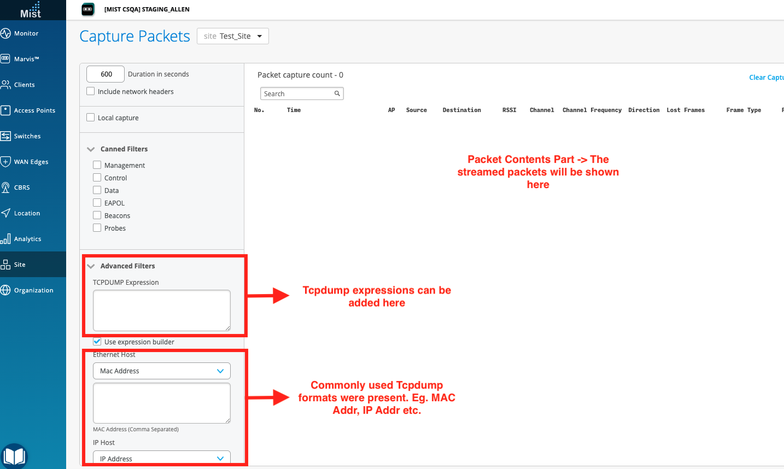This screenshot has width=784, height=469.
Task: Collapse the Canned Filters section
Action: pos(91,149)
